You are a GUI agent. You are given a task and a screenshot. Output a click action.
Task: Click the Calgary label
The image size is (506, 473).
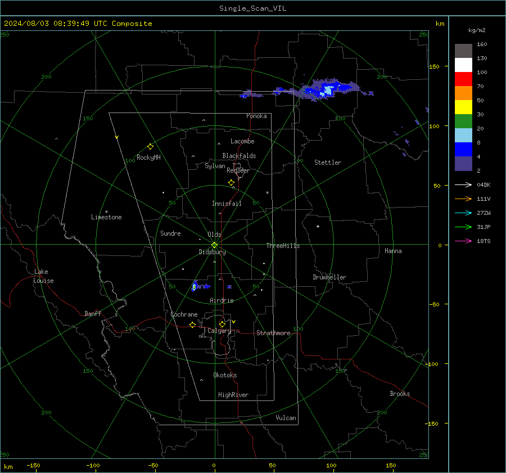219,331
